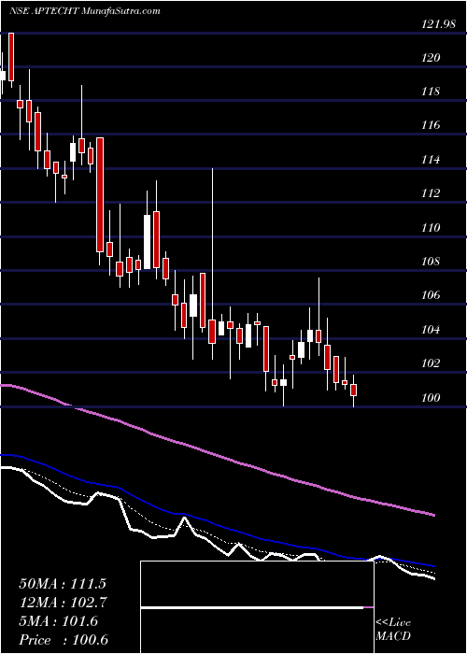Click the 106 price axis label

(431, 296)
